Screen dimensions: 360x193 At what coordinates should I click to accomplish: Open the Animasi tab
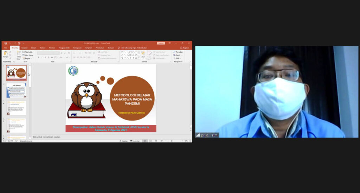[52, 48]
